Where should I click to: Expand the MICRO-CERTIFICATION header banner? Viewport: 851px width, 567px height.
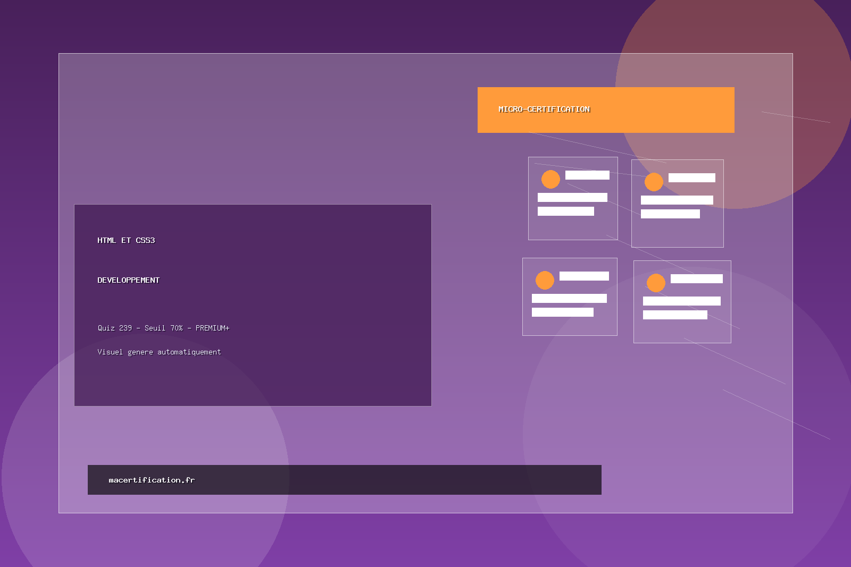(x=606, y=109)
